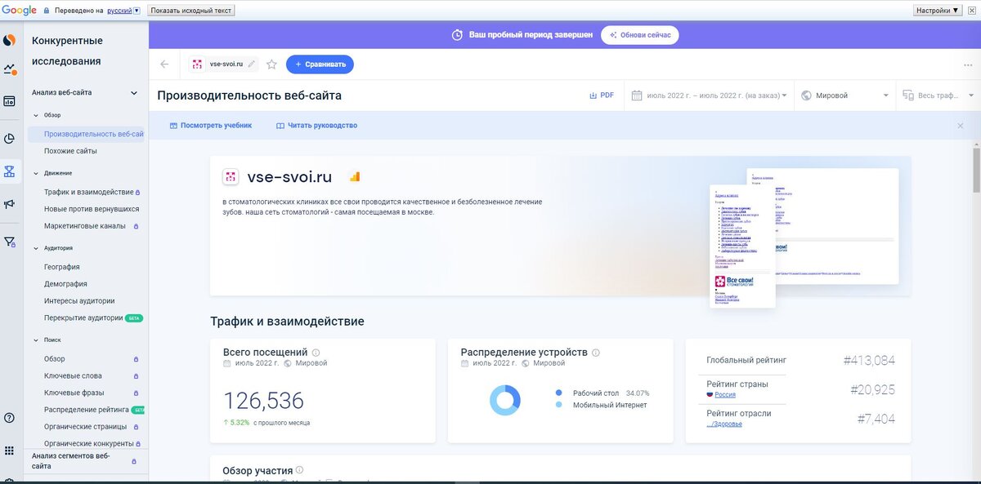
Task: Open Маркетинговые каналы in the sidebar
Action: coord(85,226)
